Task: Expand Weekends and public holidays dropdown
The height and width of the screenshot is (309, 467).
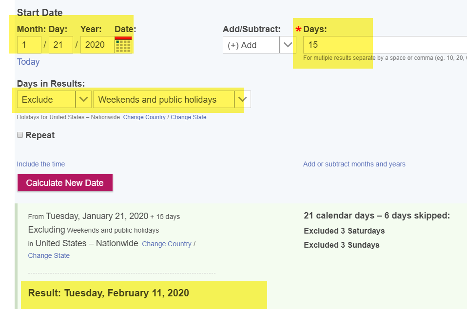Action: point(242,99)
